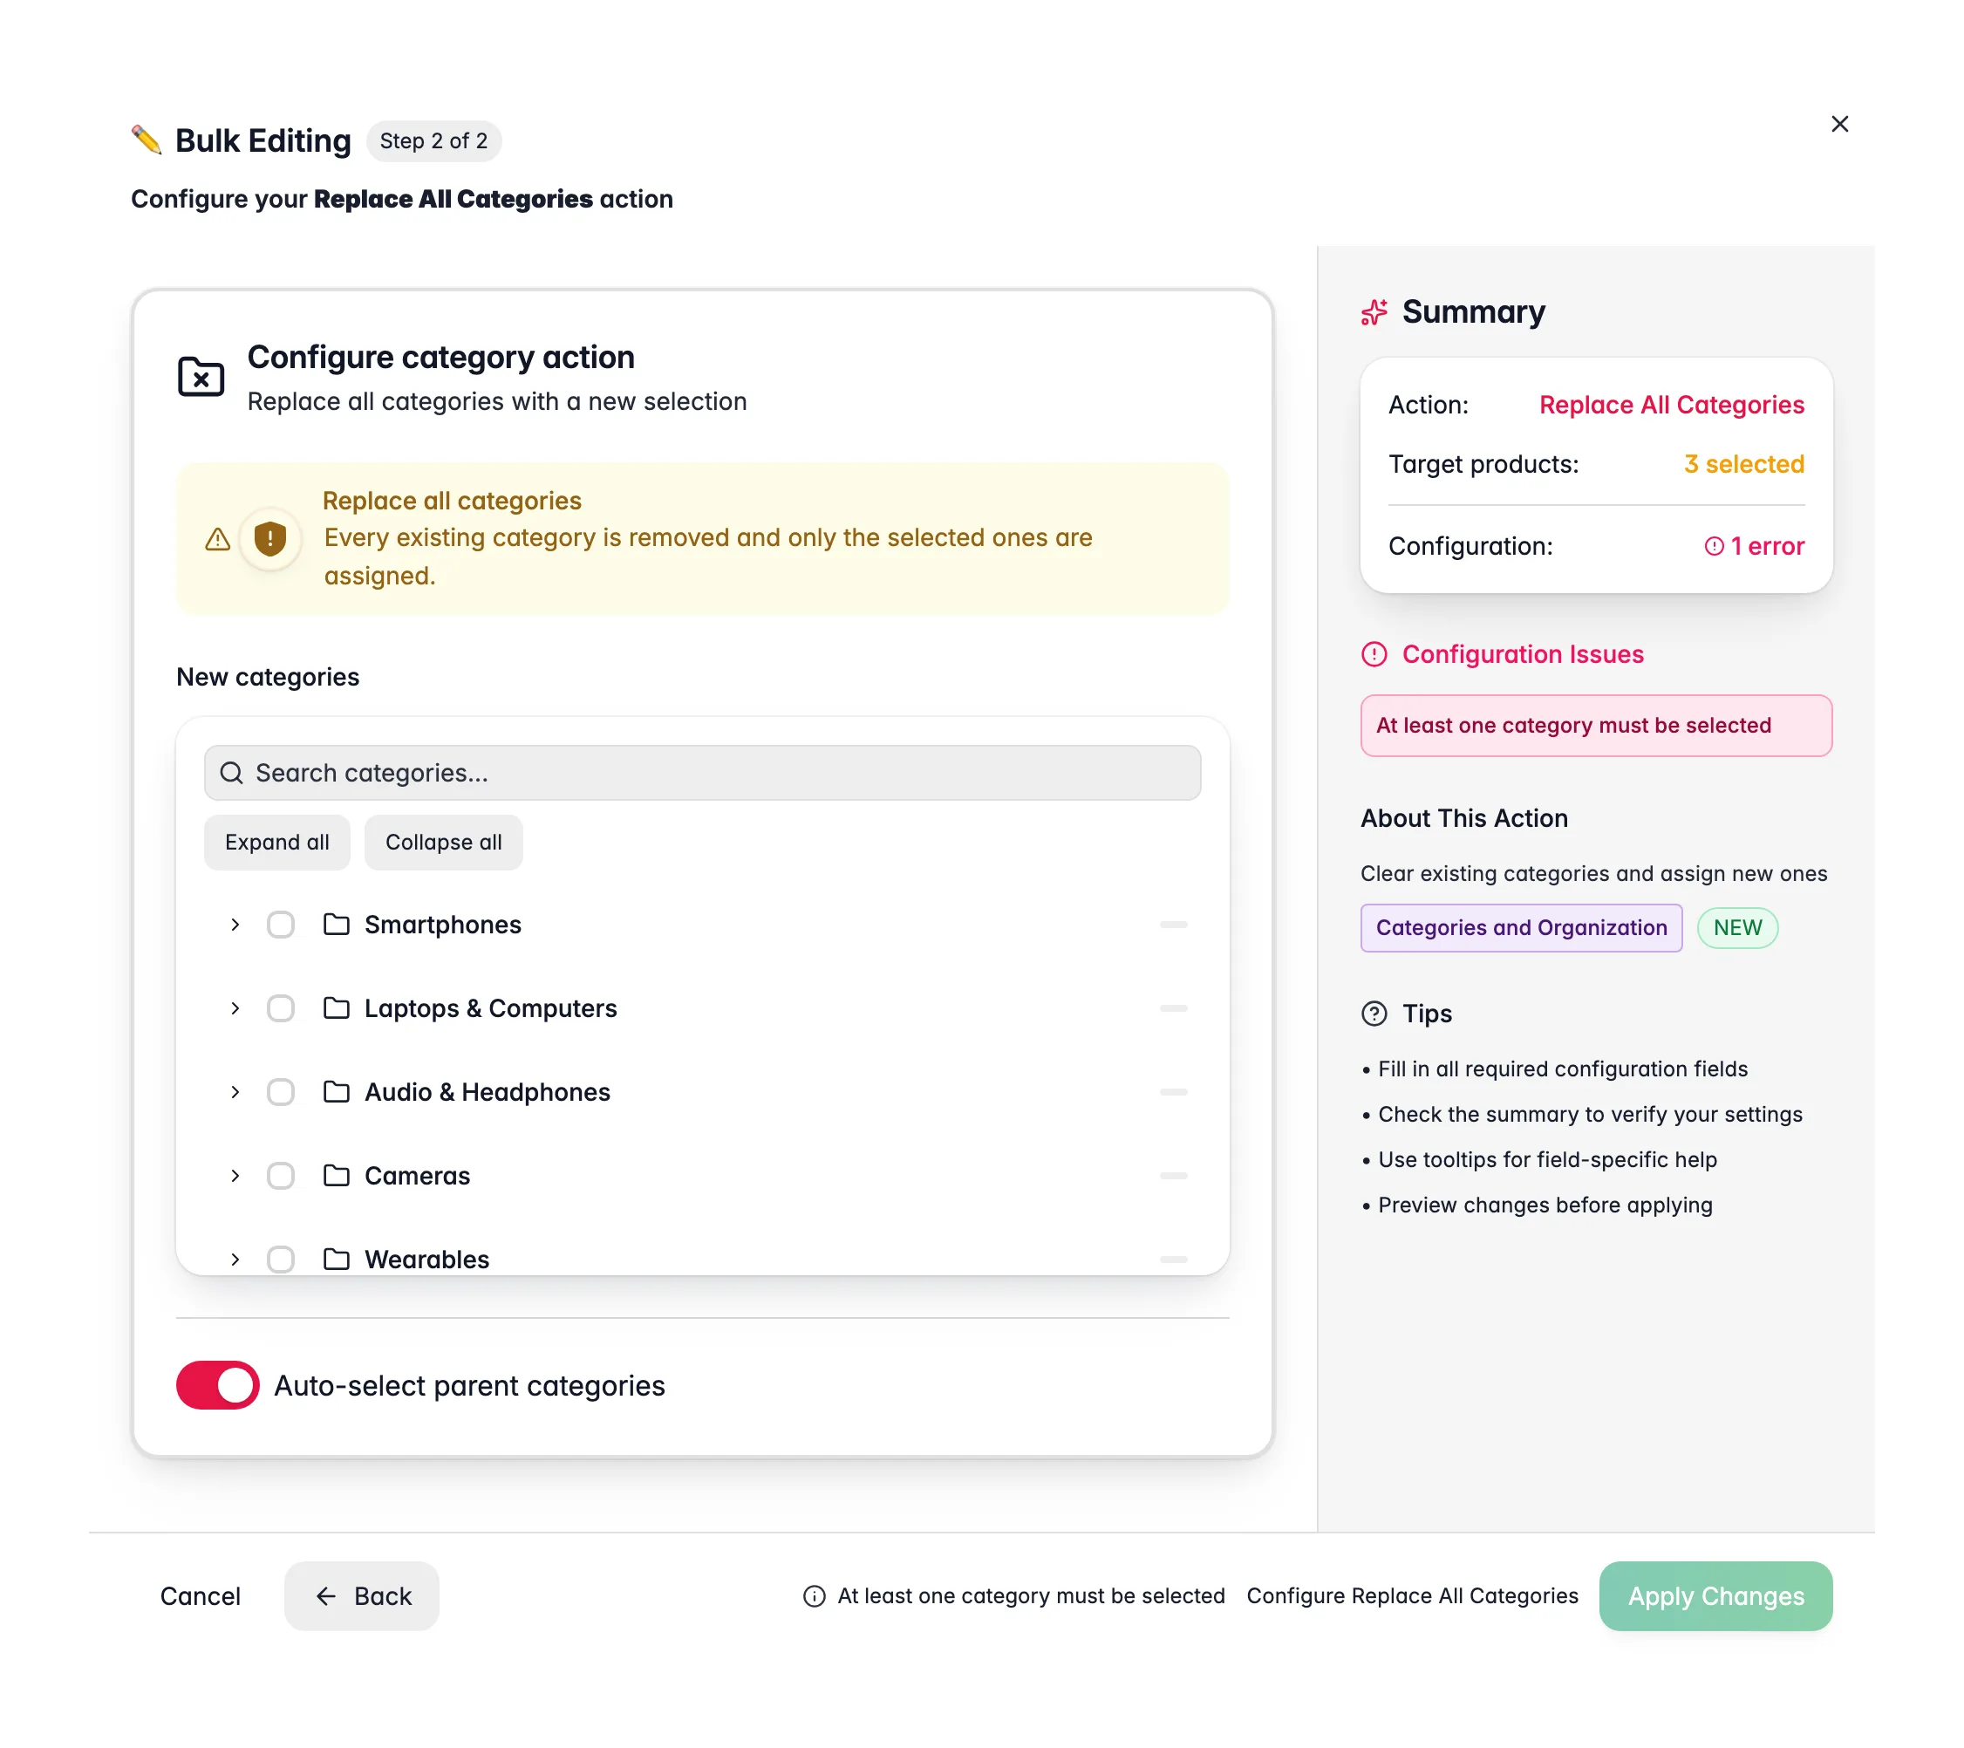1964x1748 pixels.
Task: Click the Smartphones folder icon
Action: click(x=337, y=925)
